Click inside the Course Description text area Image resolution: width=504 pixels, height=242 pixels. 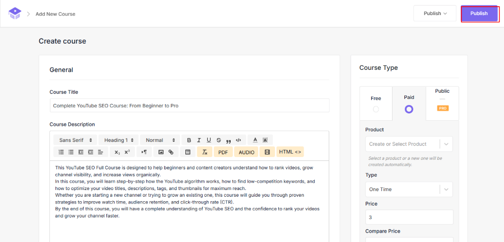(189, 201)
